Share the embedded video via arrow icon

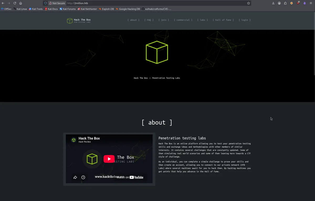pyautogui.click(x=75, y=177)
